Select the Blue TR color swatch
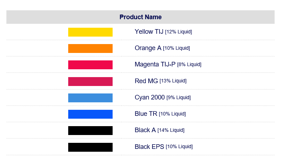The height and width of the screenshot is (167, 281). click(90, 114)
